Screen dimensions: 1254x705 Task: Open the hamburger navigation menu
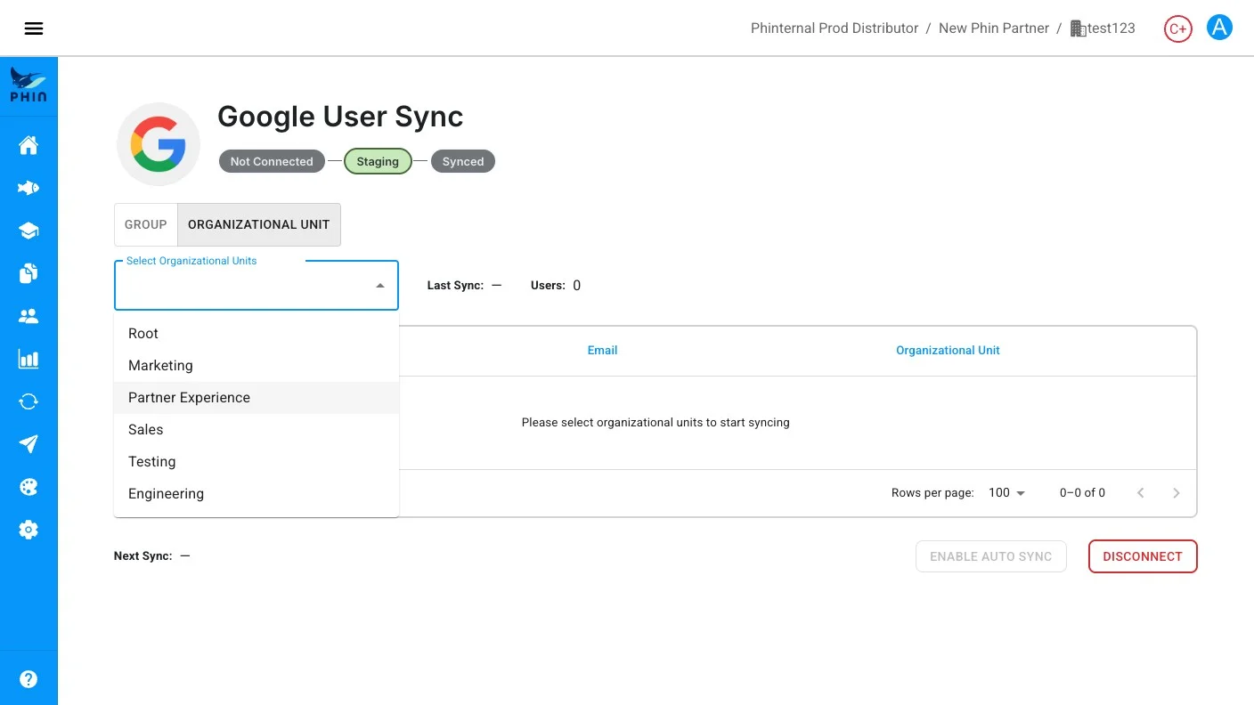click(x=34, y=28)
